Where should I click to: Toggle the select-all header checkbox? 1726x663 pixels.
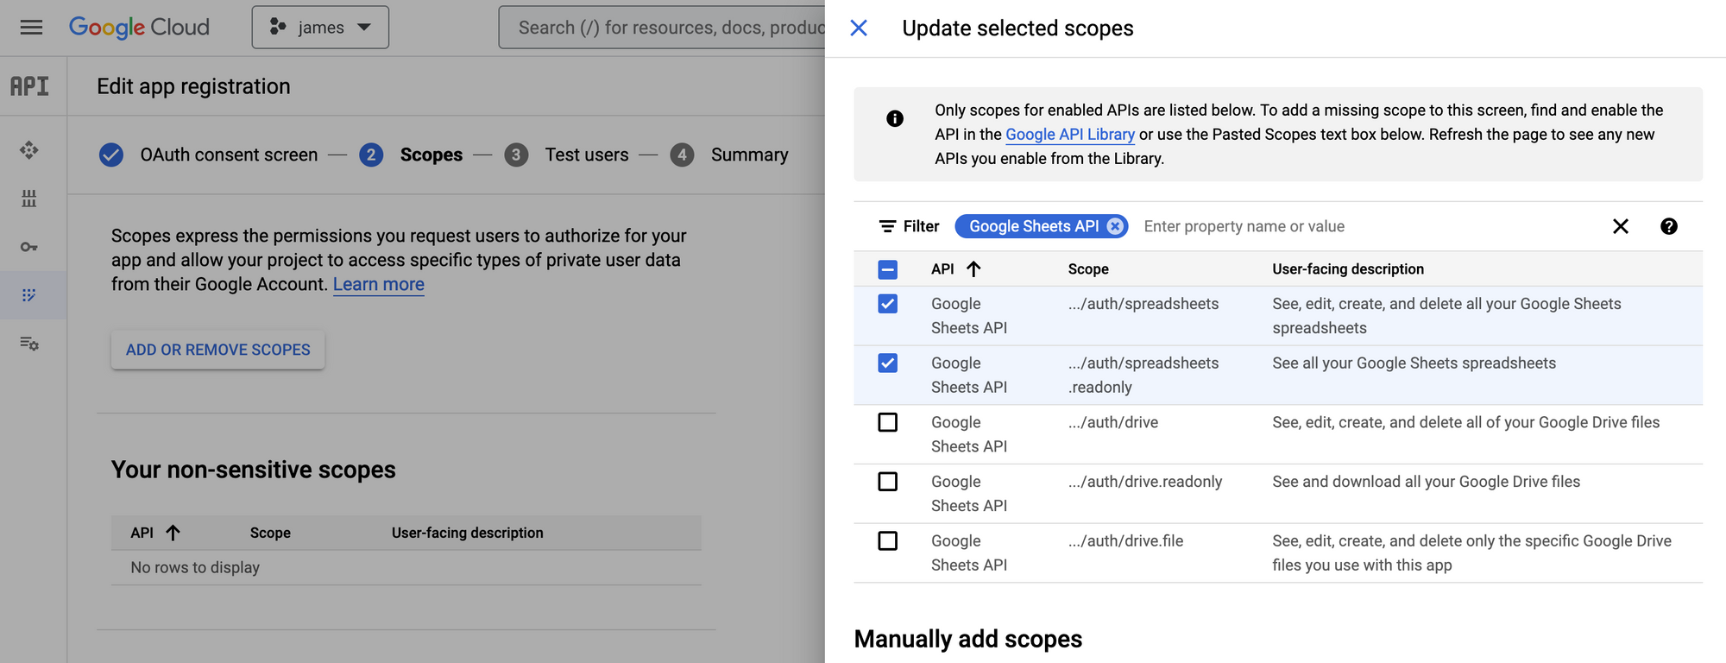coord(887,269)
